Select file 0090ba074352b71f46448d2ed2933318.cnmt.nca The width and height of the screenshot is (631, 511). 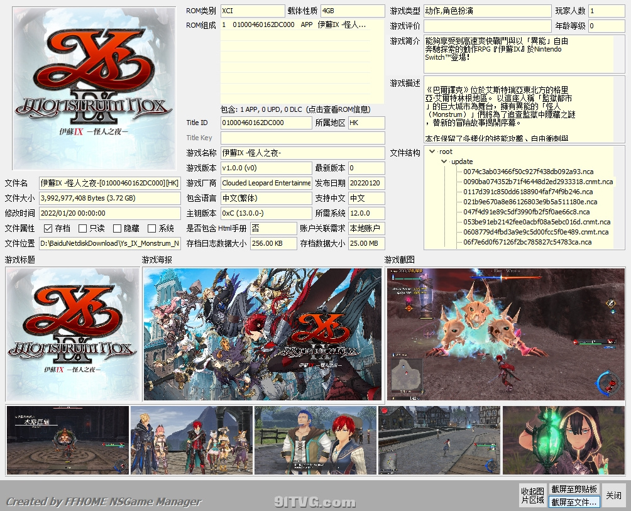538,182
